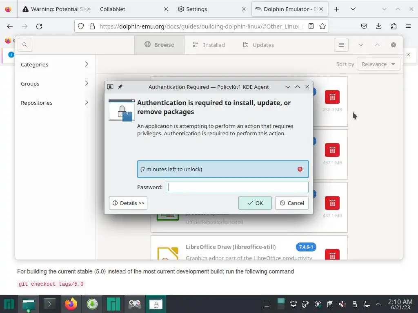Reload the current page

click(39, 26)
